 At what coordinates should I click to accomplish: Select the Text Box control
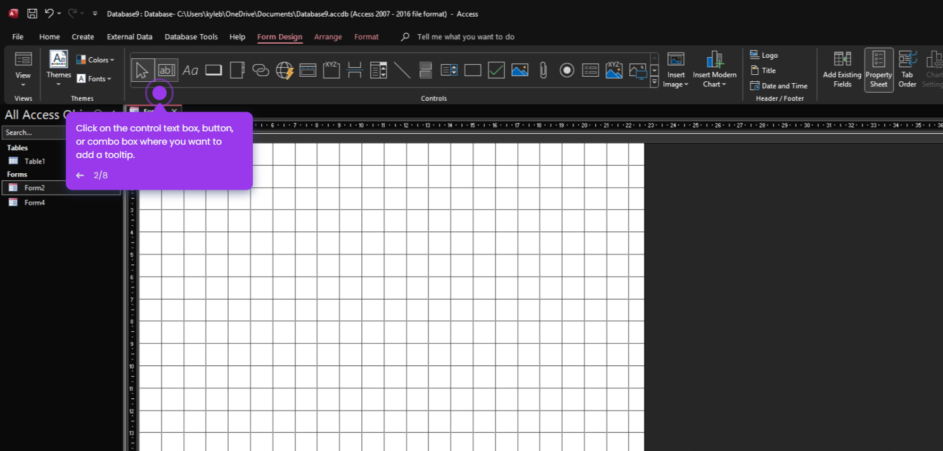click(167, 70)
